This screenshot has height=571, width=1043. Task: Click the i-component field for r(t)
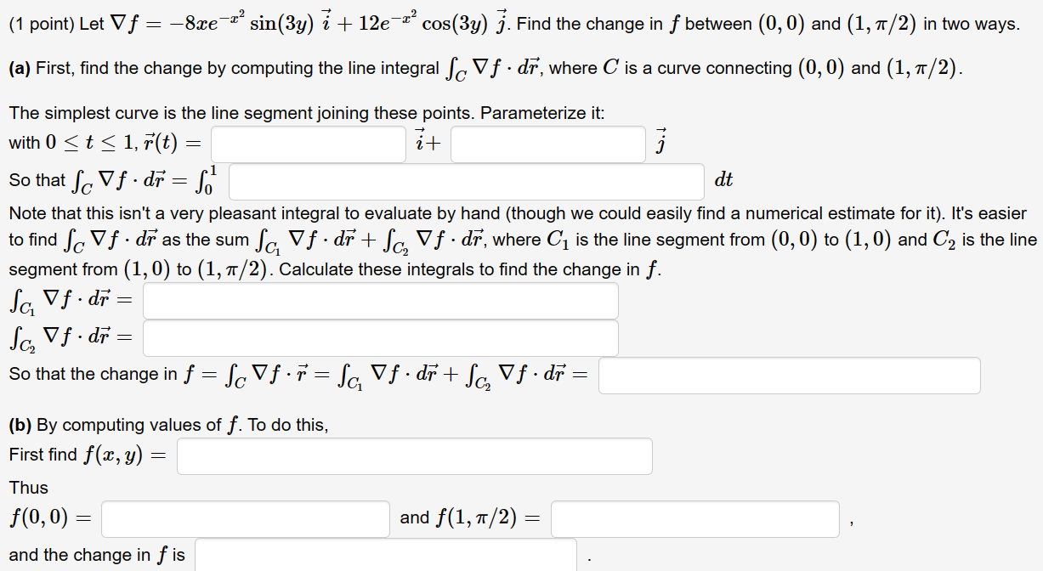[309, 143]
